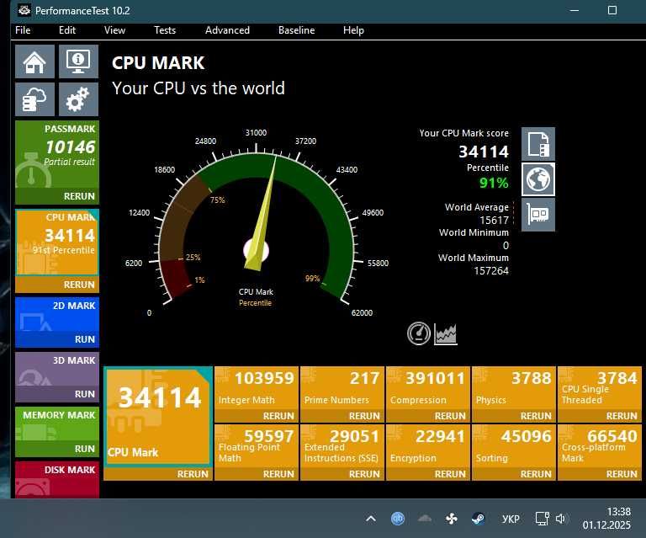Click the 91% percentile value

[494, 183]
